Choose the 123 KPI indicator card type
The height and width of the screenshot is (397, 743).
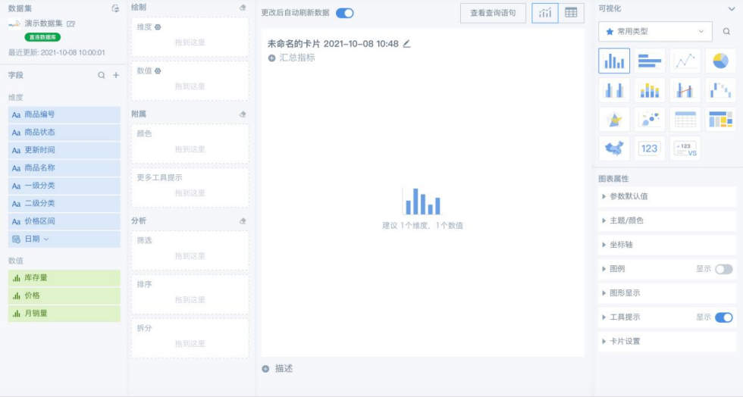tap(650, 148)
